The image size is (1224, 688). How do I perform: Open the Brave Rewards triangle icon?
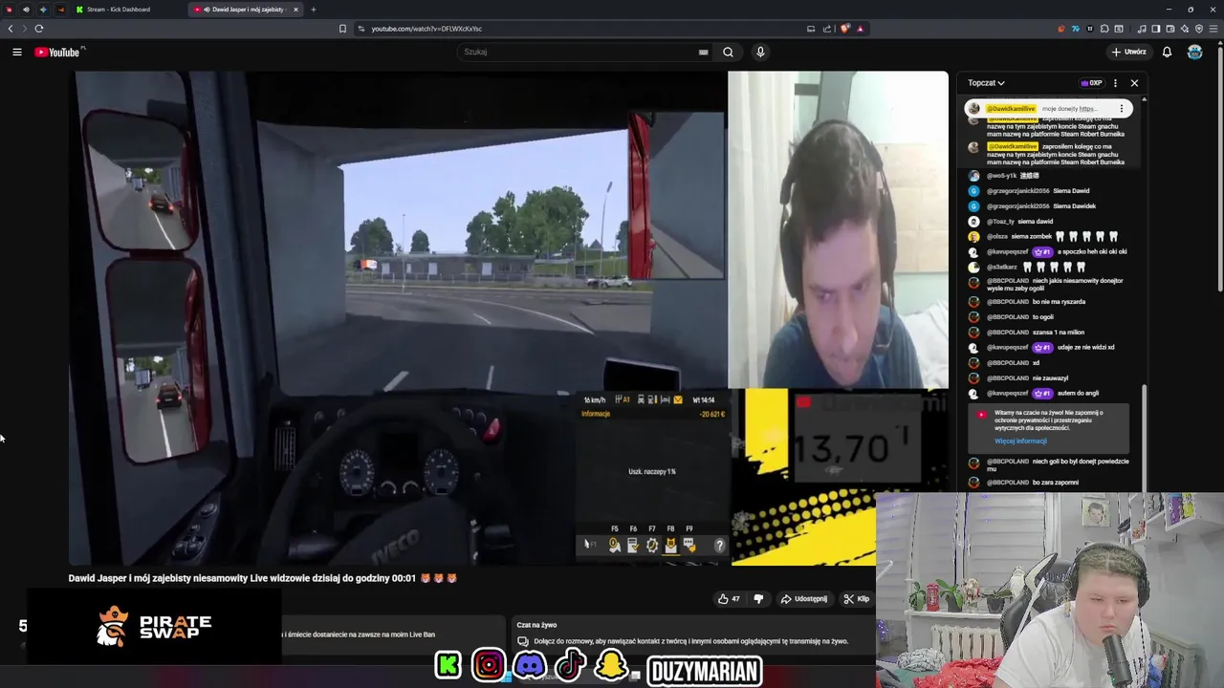pos(860,29)
